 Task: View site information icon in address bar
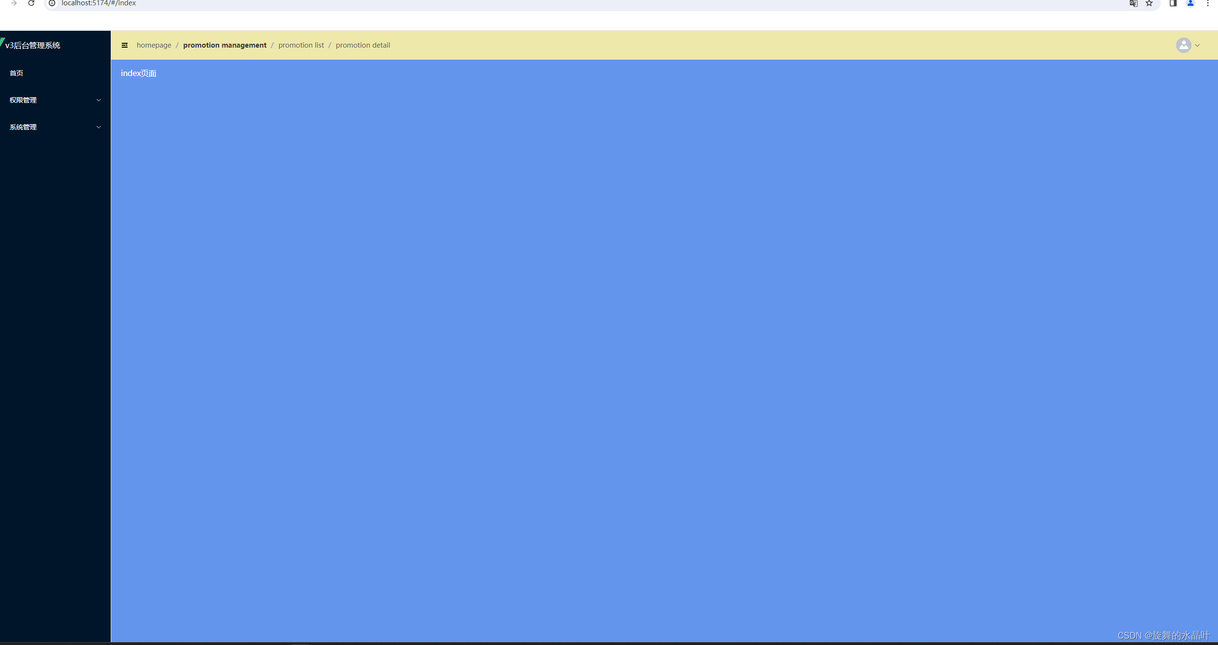pos(52,3)
